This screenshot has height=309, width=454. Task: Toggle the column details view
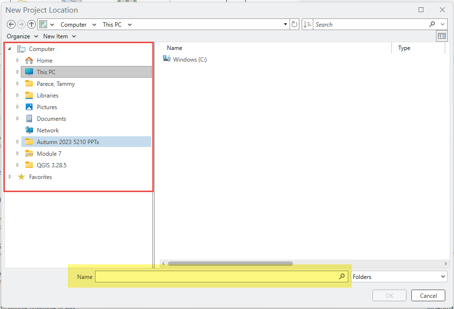tap(441, 35)
